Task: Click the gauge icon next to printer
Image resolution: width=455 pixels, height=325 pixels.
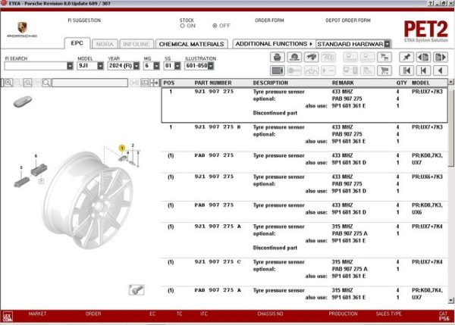Action: click(294, 57)
